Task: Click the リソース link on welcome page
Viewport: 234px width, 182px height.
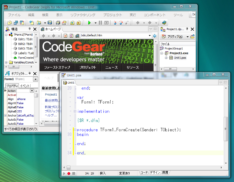Action: 133,68
